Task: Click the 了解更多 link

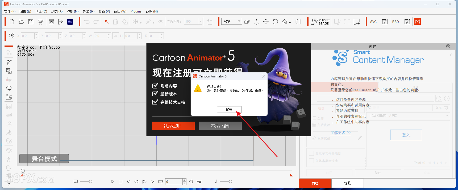Action: (340, 133)
